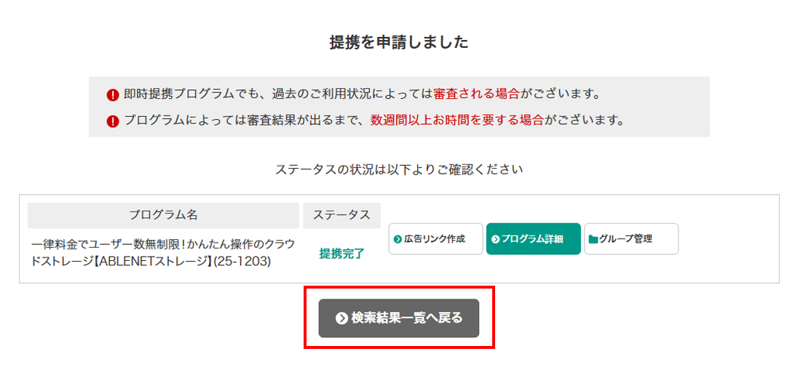
Task: Return via 検索結果一覧へ戻る button
Action: 399,318
